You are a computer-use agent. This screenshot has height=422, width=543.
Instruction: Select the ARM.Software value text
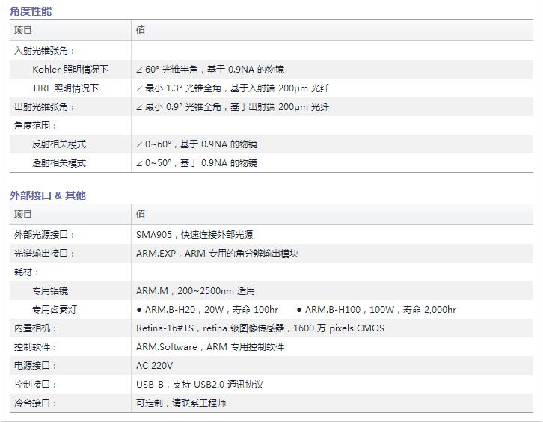[x=210, y=347]
